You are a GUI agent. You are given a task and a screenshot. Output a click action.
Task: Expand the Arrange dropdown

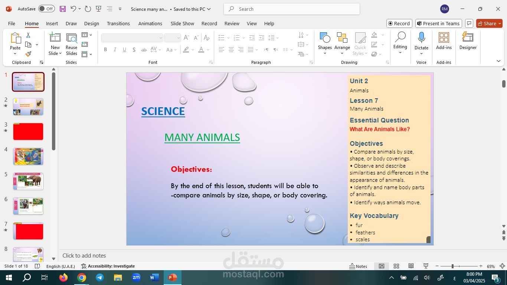(x=342, y=53)
